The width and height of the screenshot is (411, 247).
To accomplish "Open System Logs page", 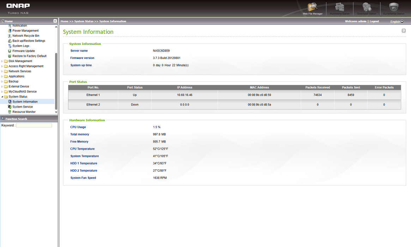I will click(21, 46).
